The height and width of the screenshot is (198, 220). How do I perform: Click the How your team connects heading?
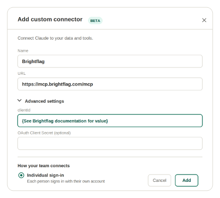tap(44, 166)
